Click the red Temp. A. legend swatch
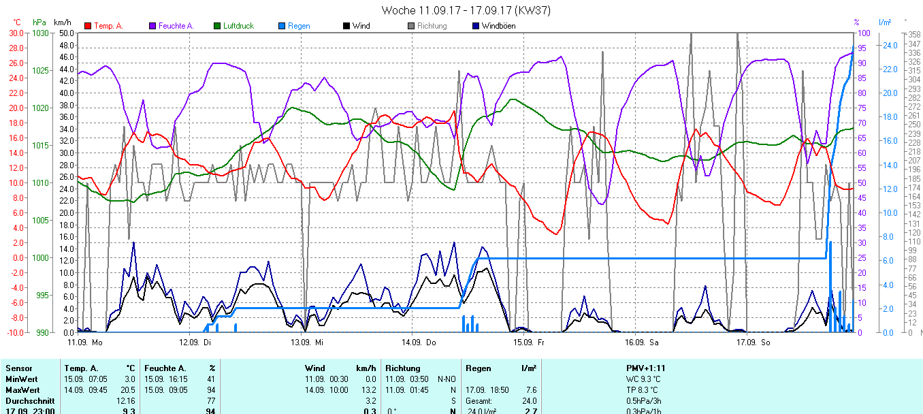This screenshot has height=414, width=923. pyautogui.click(x=88, y=26)
